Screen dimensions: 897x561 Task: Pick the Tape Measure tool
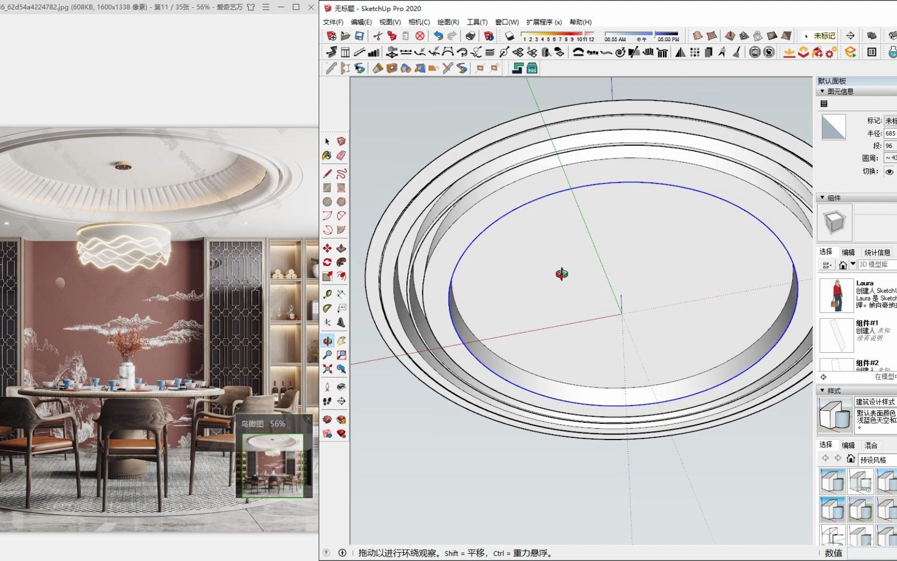pos(327,294)
